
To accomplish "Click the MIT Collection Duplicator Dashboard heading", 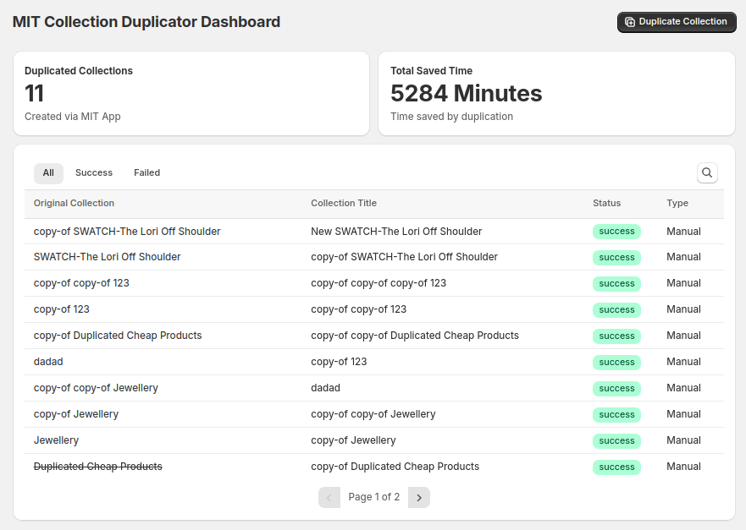I will [x=146, y=22].
